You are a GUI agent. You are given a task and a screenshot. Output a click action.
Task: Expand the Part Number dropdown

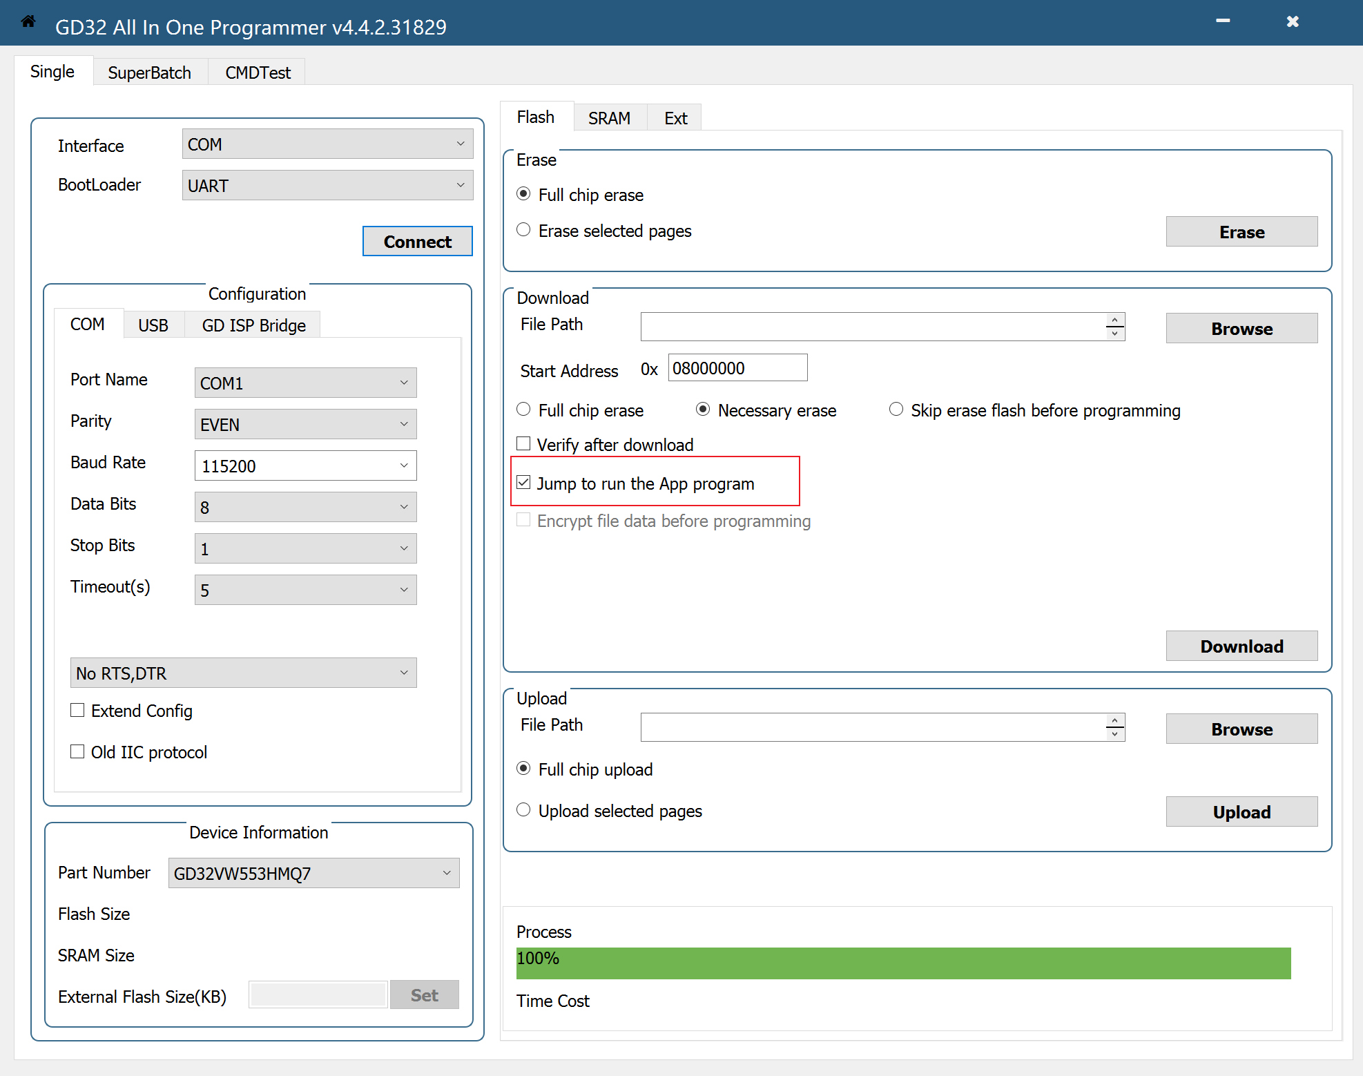pyautogui.click(x=313, y=873)
